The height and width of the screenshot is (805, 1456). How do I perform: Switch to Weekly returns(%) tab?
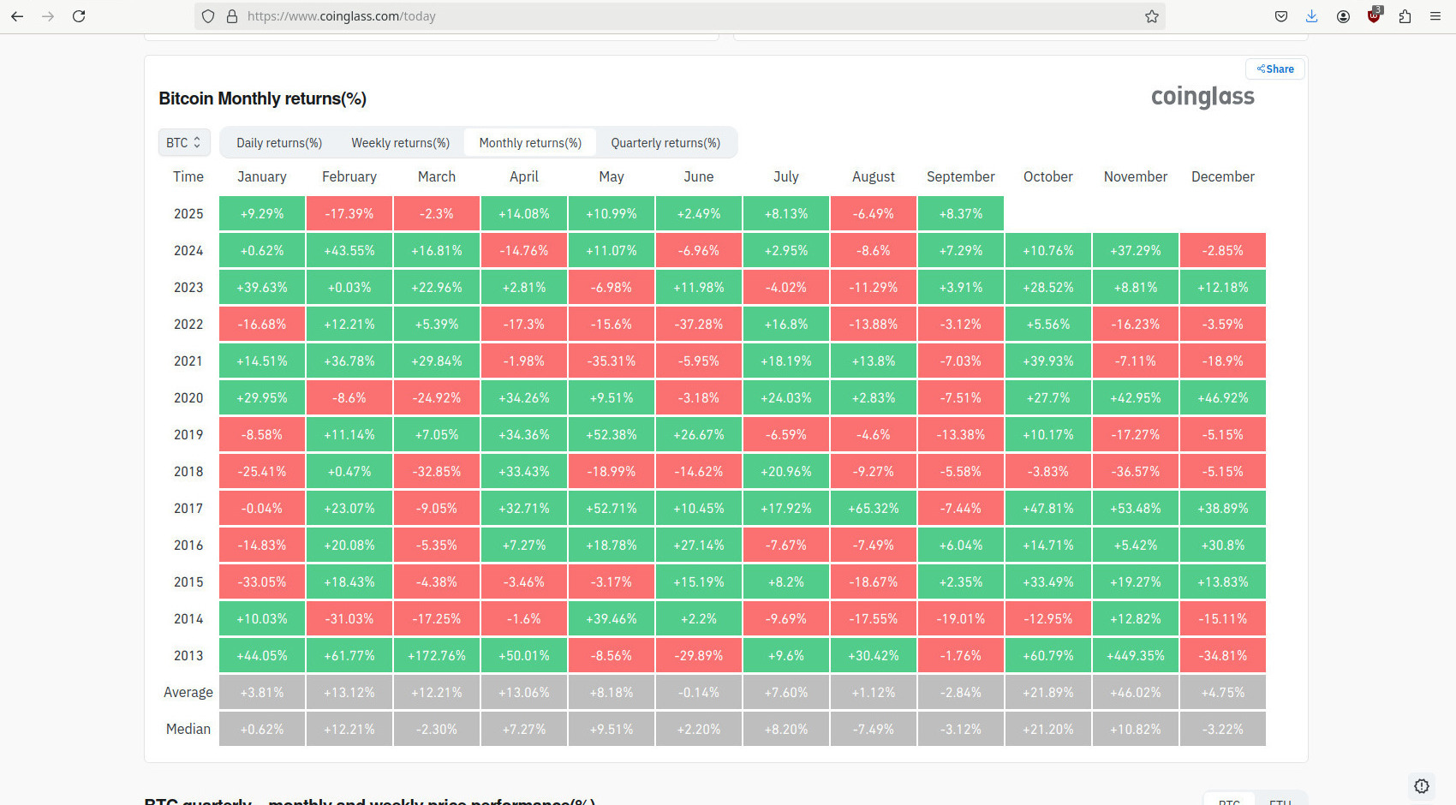[400, 143]
